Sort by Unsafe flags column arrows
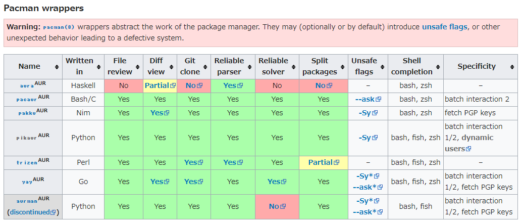The height and width of the screenshot is (223, 522). [383, 67]
